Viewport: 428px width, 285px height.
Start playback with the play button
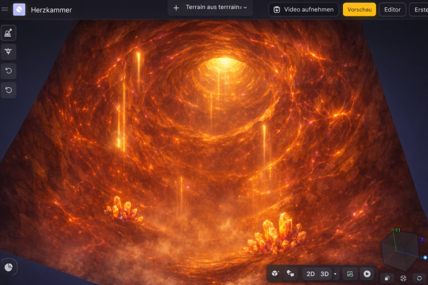tap(367, 274)
